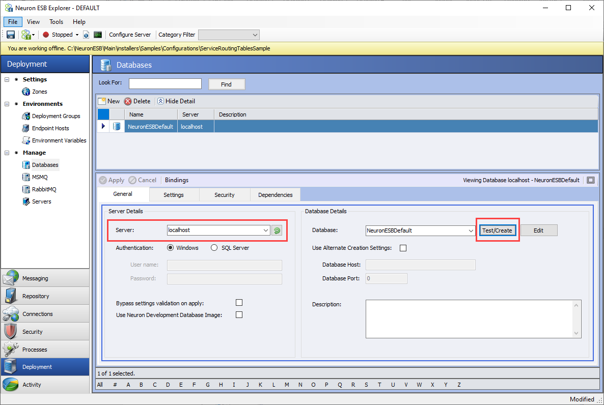604x405 pixels.
Task: Click the Save disk icon in toolbar
Action: tap(11, 35)
